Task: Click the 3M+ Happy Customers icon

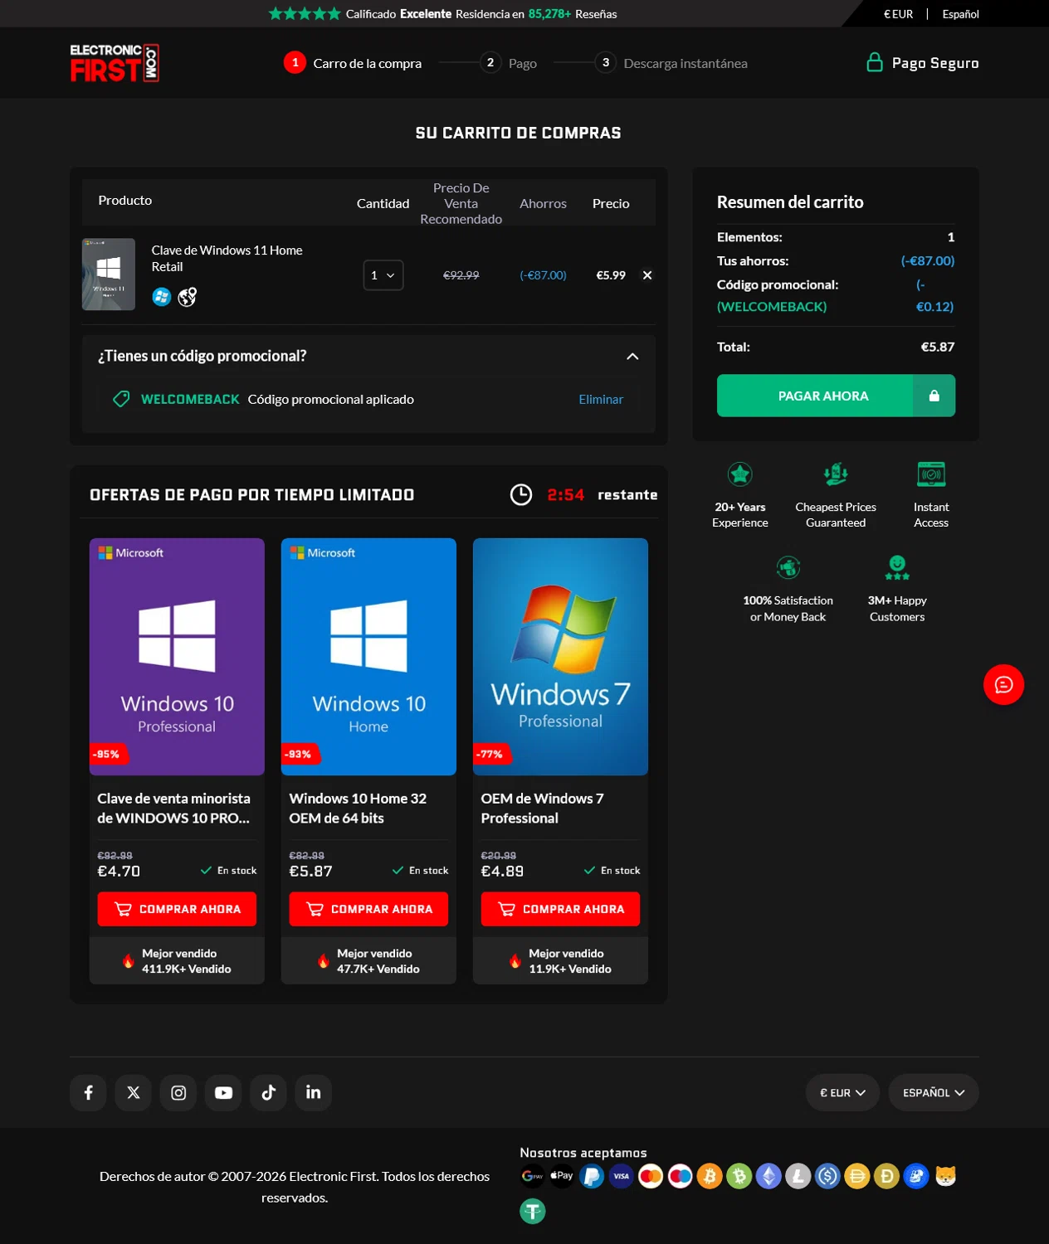Action: [x=897, y=567]
